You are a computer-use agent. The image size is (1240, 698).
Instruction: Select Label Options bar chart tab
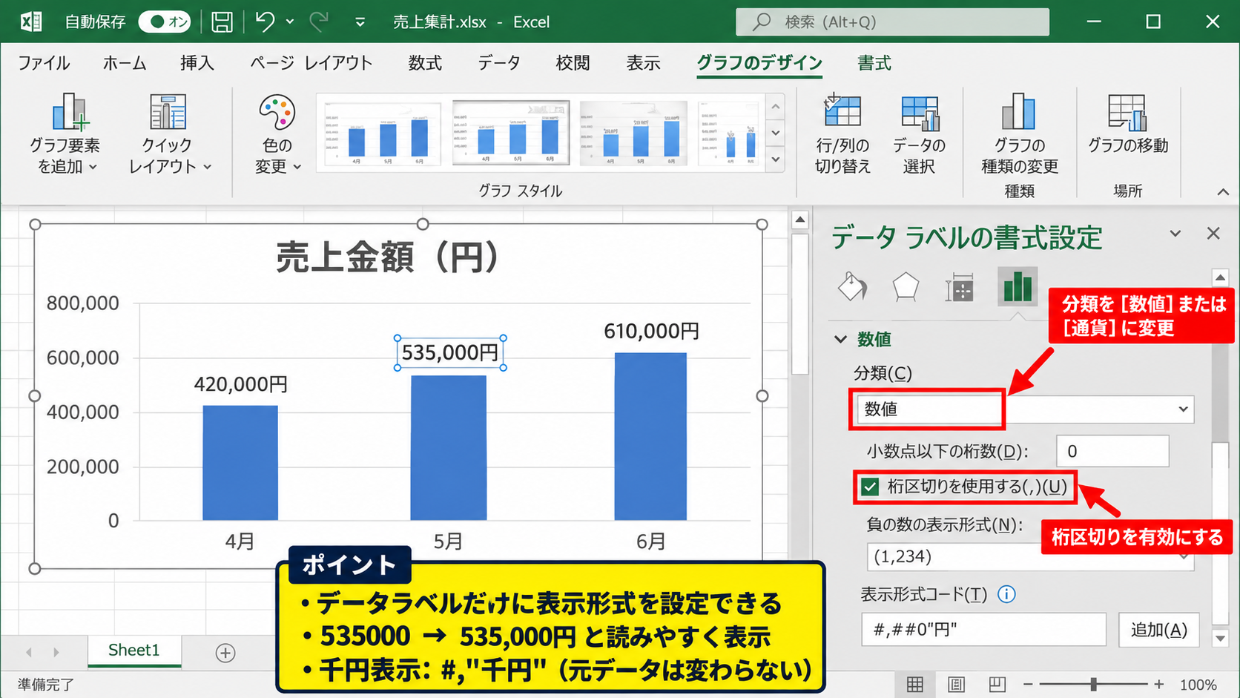click(1018, 286)
